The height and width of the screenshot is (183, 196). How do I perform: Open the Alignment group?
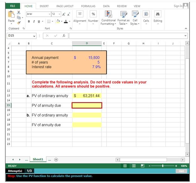[x=80, y=17]
